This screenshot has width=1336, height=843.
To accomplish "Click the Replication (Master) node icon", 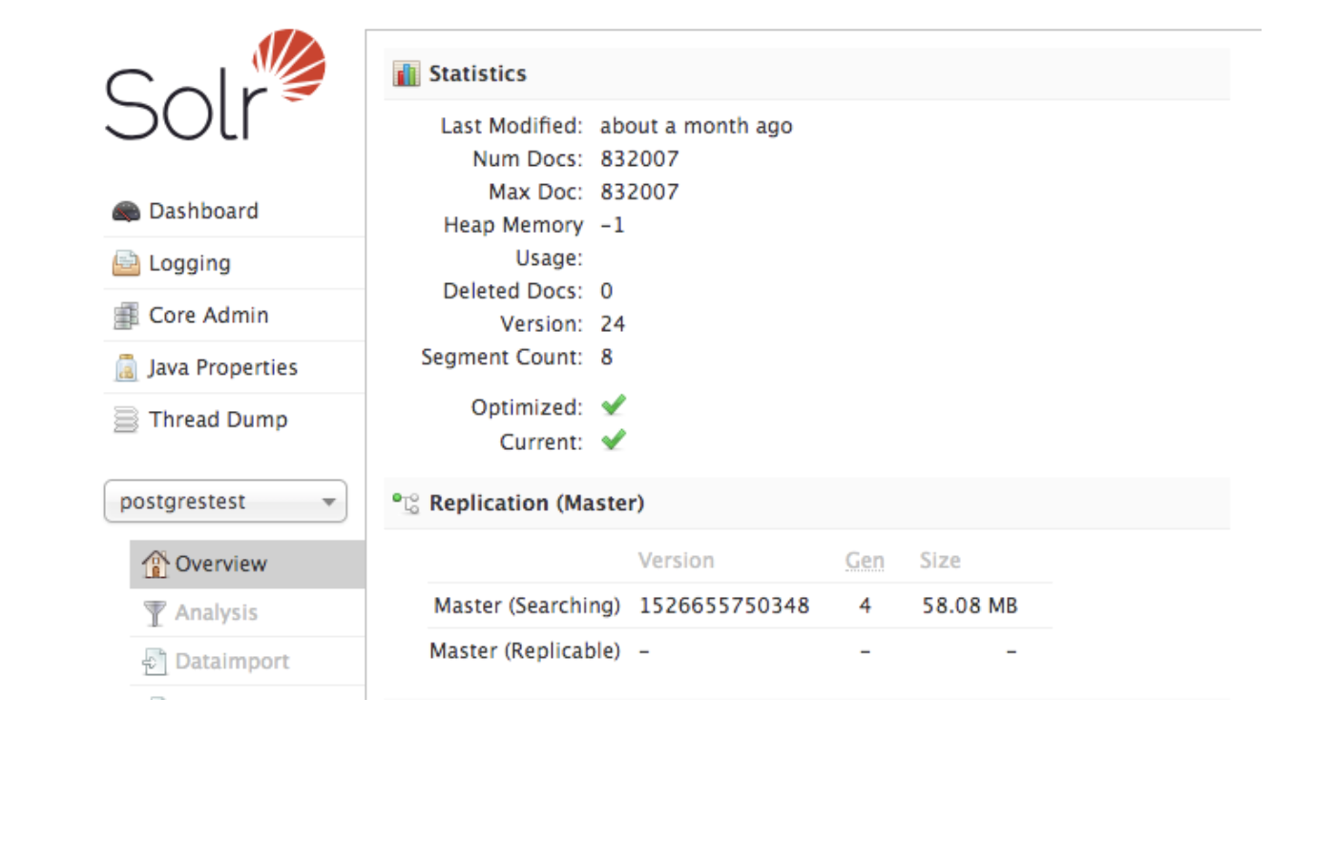I will pyautogui.click(x=406, y=503).
